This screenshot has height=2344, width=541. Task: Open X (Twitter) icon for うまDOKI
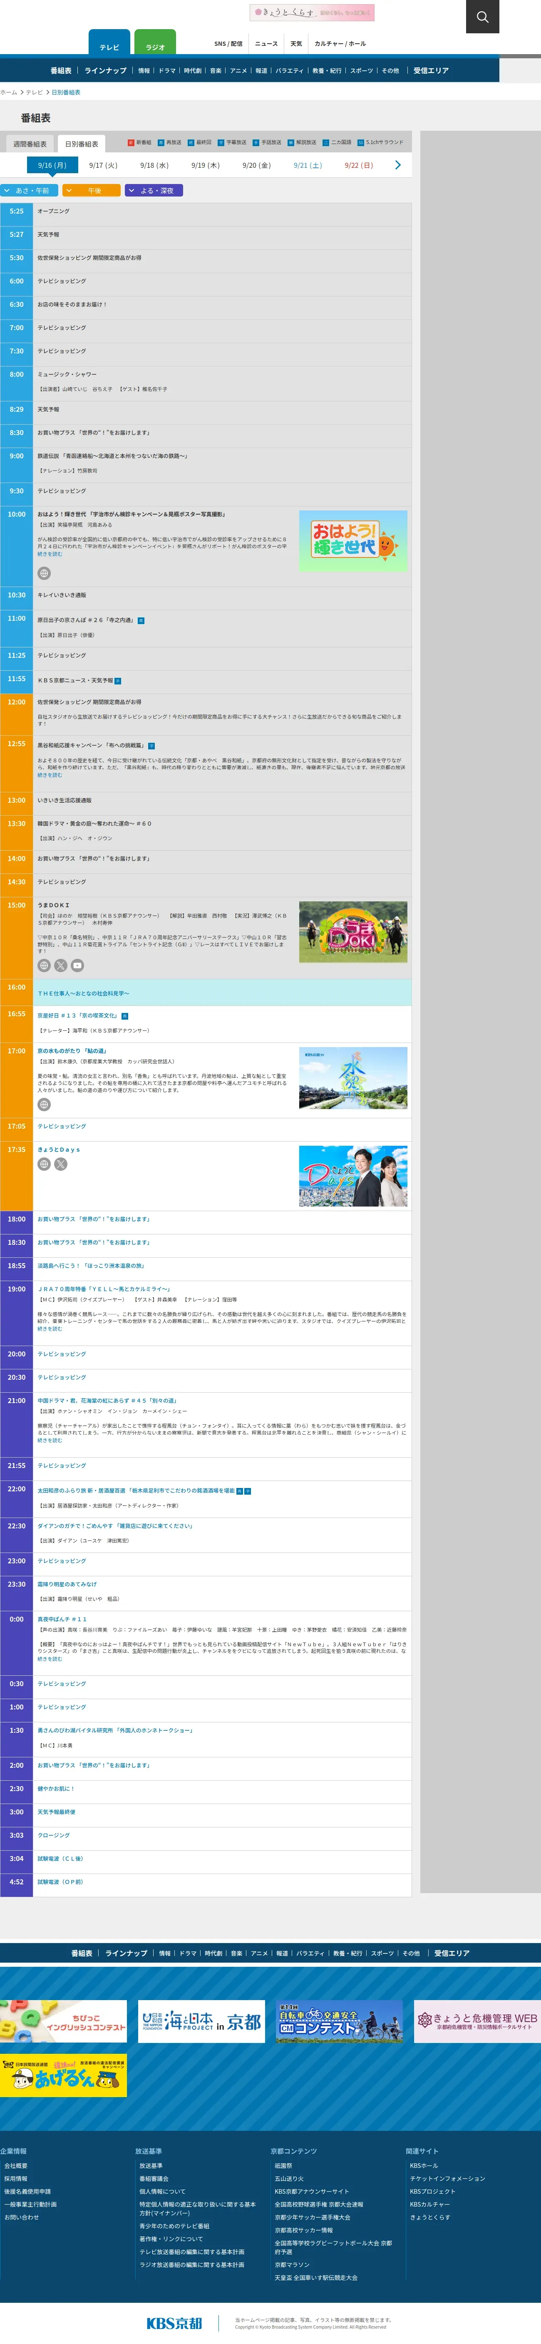pyautogui.click(x=61, y=965)
